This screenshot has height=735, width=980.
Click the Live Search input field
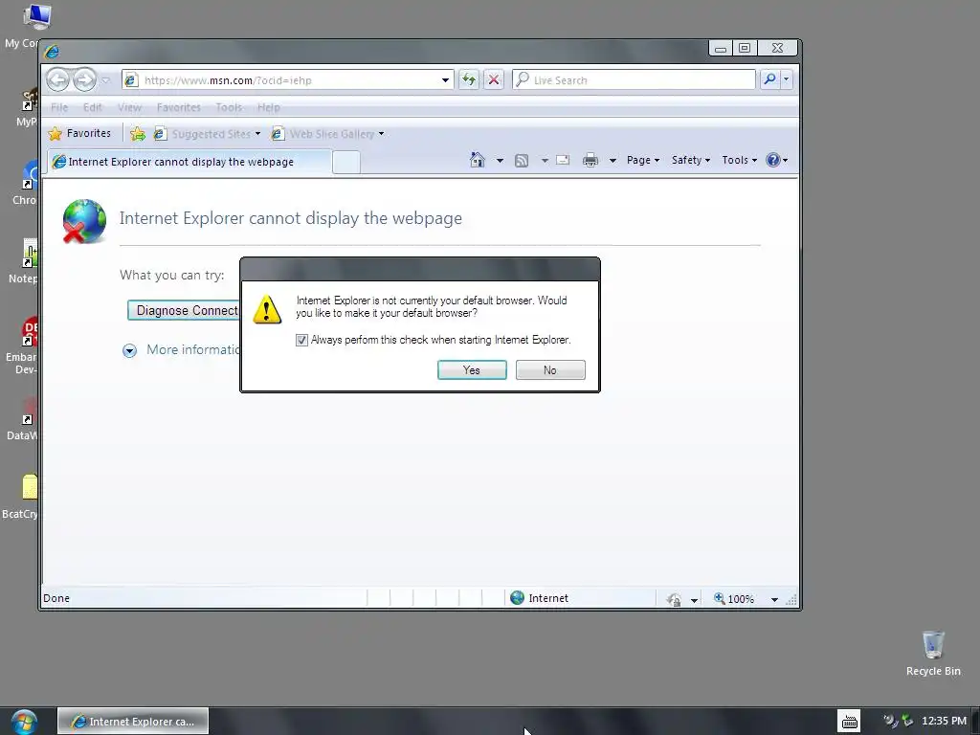[634, 80]
